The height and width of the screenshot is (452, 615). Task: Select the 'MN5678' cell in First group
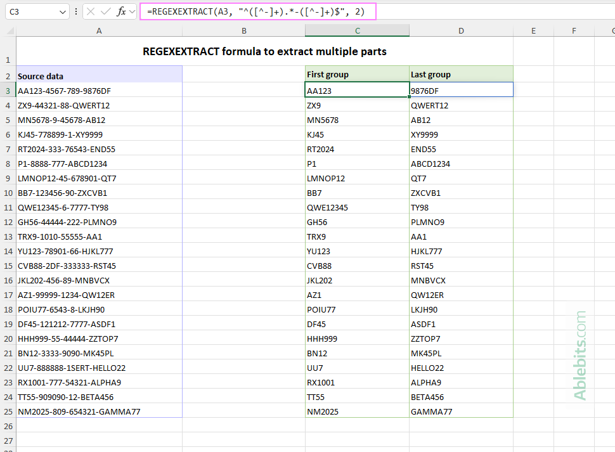point(358,120)
